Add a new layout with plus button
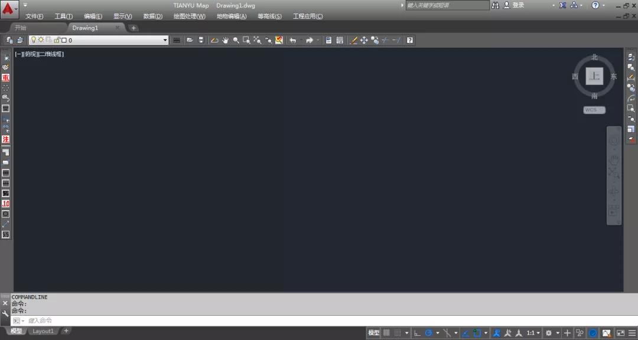 pyautogui.click(x=66, y=331)
